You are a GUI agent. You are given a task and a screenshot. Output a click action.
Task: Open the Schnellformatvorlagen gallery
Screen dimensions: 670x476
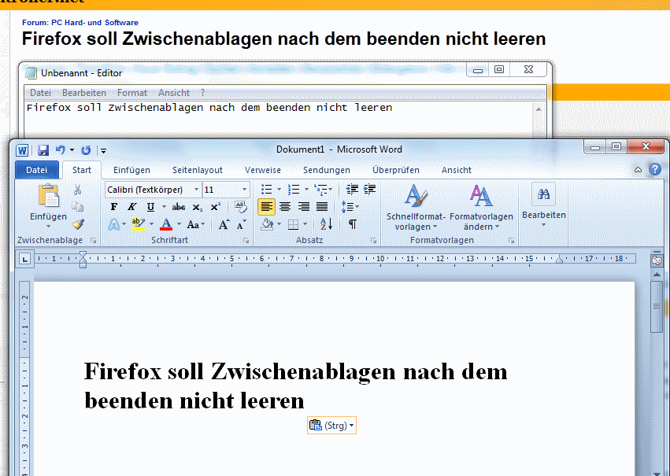coord(416,208)
